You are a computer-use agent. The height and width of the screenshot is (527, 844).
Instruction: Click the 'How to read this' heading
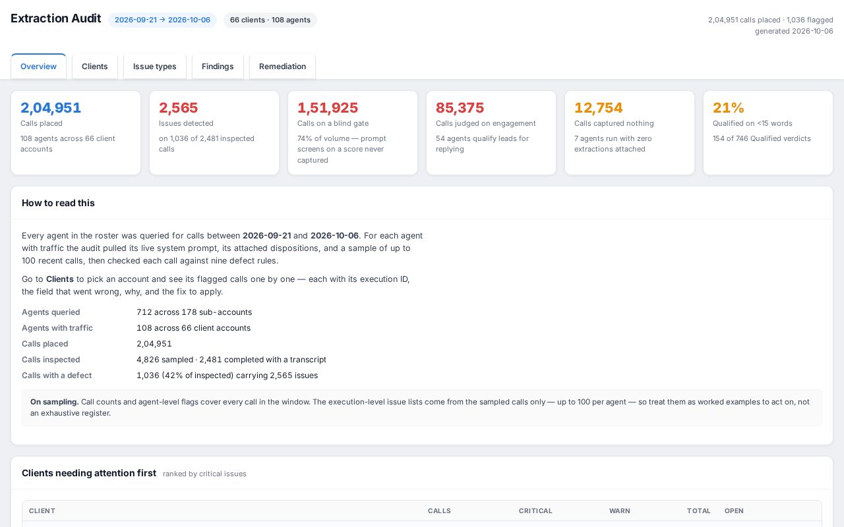[58, 203]
